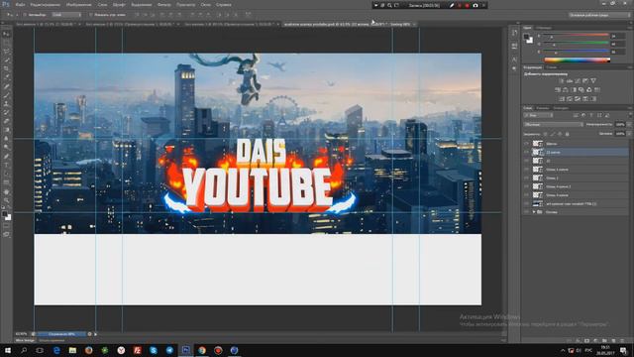Screen dimensions: 634x357
Task: Toggle lock all for the layer
Action: pyautogui.click(x=567, y=134)
